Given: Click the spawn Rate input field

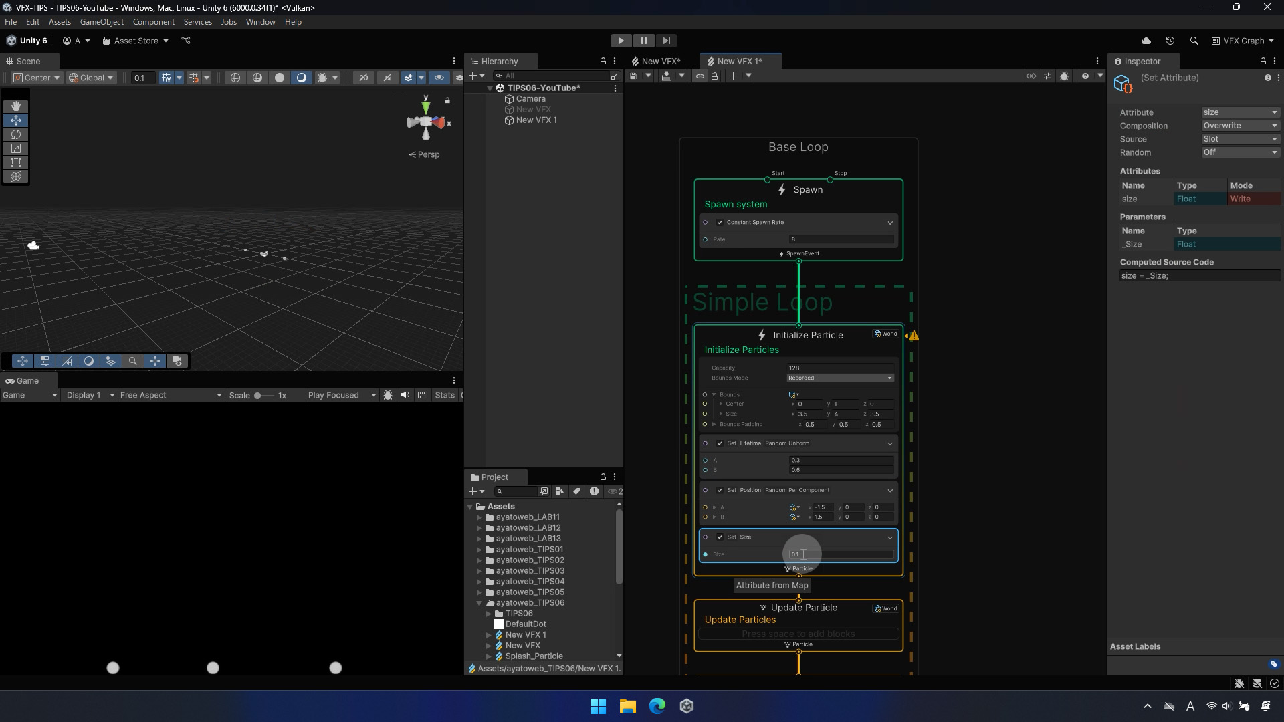Looking at the screenshot, I should [x=841, y=239].
